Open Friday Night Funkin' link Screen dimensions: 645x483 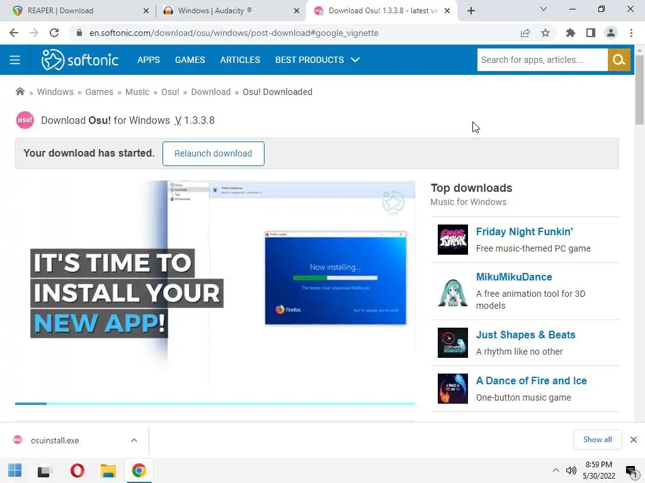pyautogui.click(x=525, y=231)
